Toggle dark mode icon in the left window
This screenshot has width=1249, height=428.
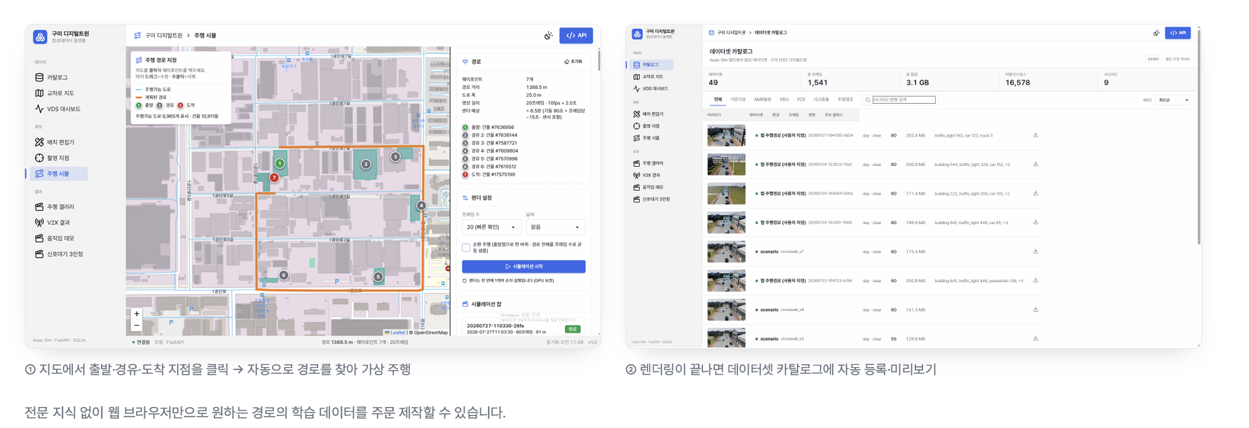548,36
